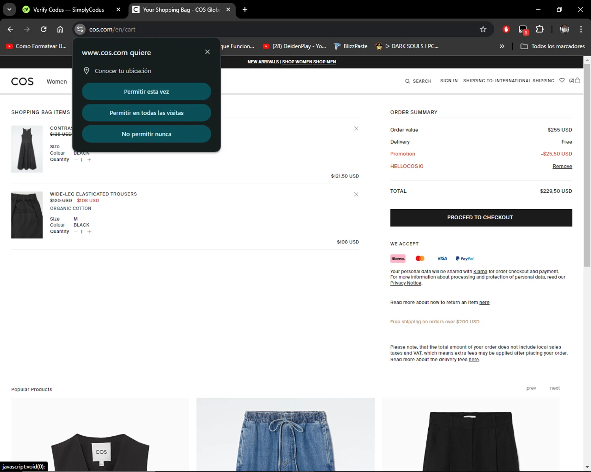The width and height of the screenshot is (591, 472).
Task: Go to COS logo home
Action: tap(22, 81)
